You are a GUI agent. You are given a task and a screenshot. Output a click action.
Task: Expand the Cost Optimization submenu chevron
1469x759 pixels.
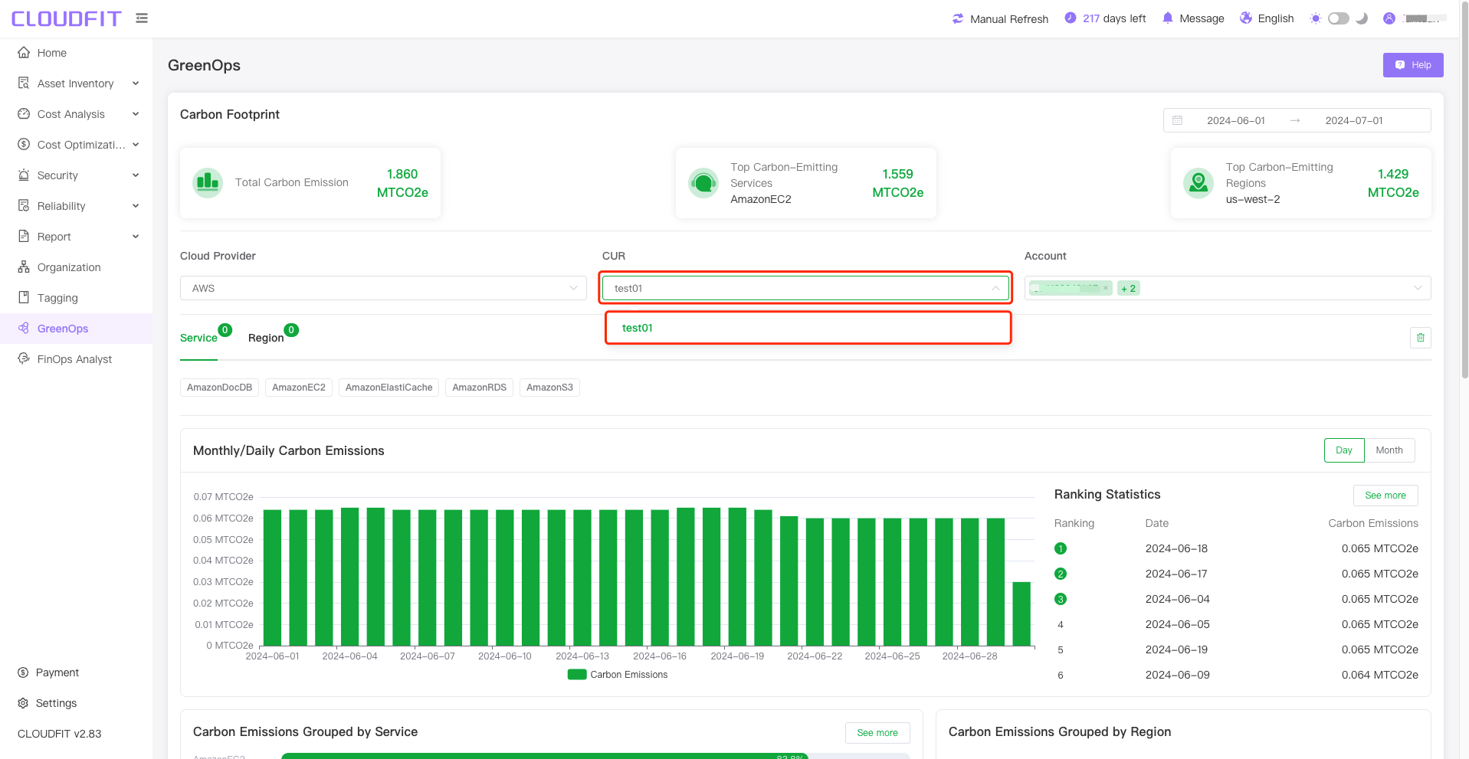pyautogui.click(x=136, y=145)
